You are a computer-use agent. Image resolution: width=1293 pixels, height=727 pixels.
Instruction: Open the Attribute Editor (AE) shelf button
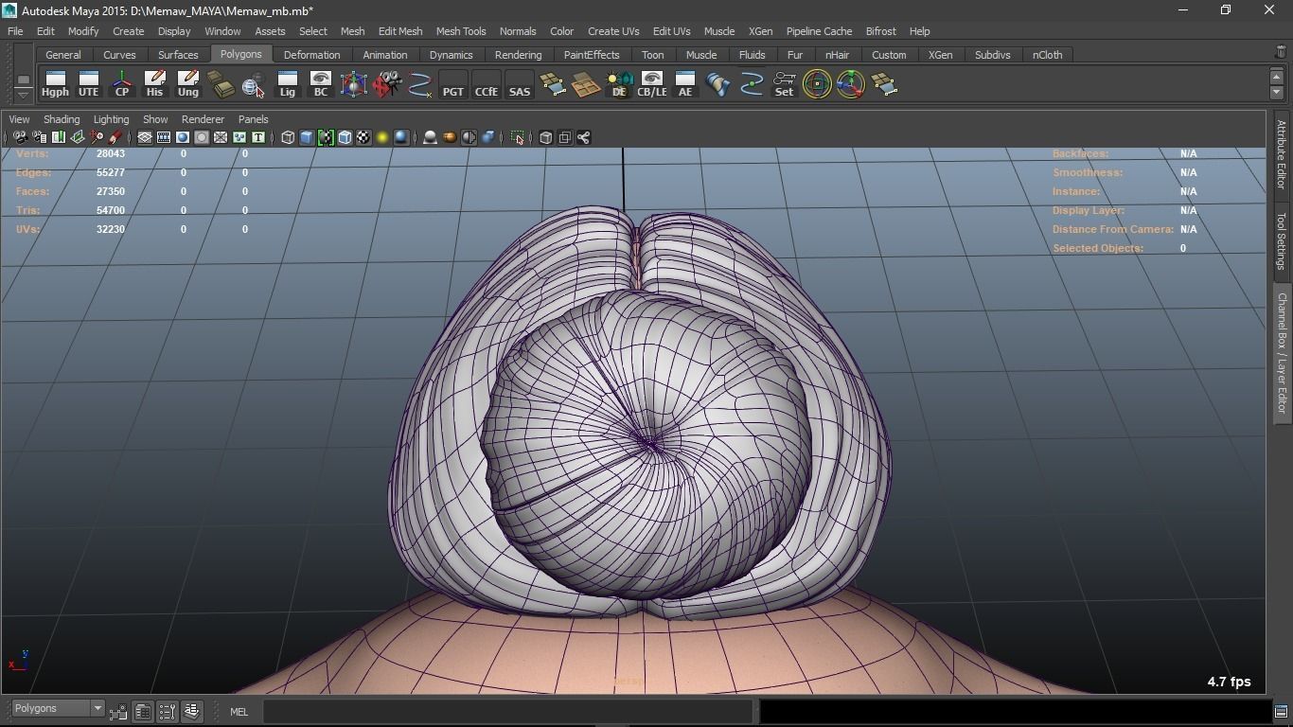[x=685, y=84]
